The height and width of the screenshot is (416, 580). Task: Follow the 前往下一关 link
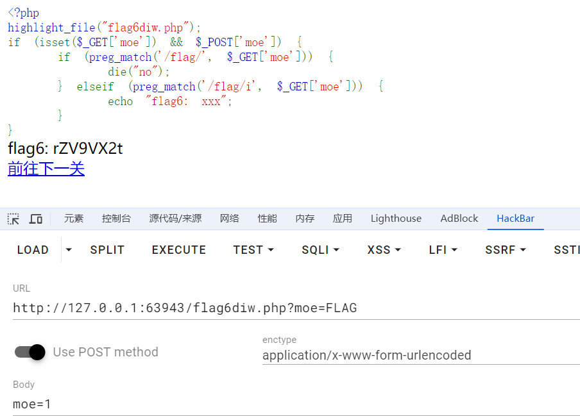click(46, 169)
